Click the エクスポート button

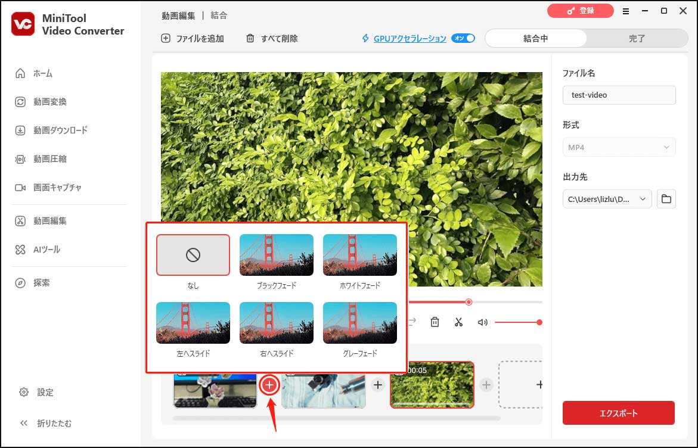[618, 413]
